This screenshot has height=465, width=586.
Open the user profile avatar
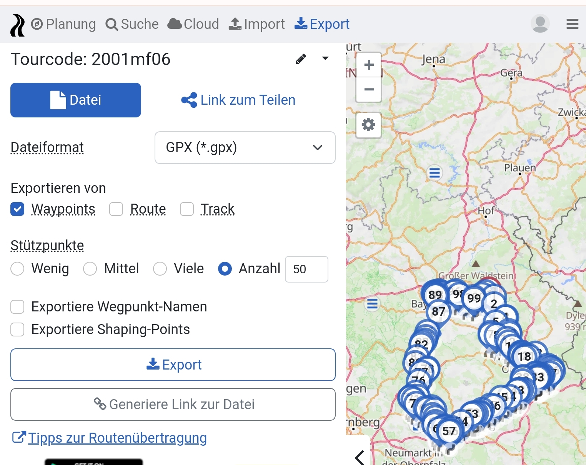coord(540,24)
